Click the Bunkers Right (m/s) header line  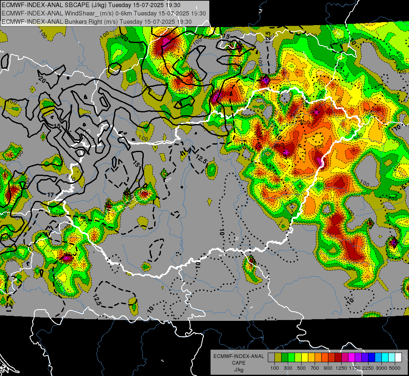pos(97,22)
